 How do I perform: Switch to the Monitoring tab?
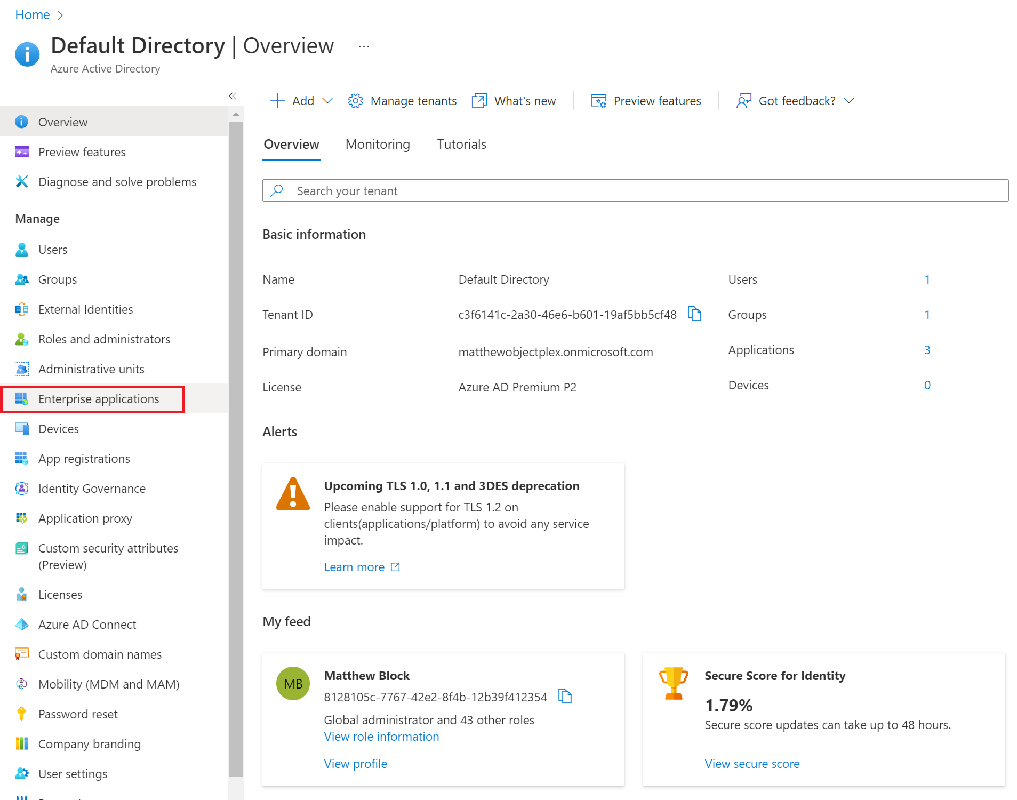[378, 145]
